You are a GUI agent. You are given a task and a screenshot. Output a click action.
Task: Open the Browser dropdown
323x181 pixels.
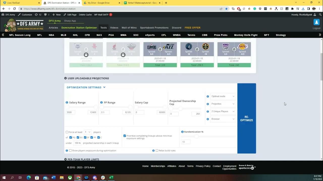[223, 119]
